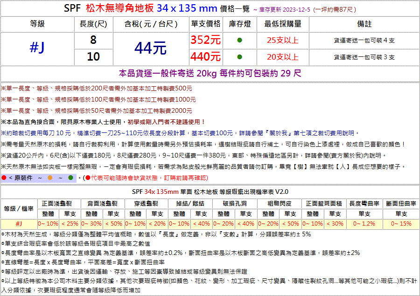Image resolution: width=420 pixels, height=296 pixels.
Task: Click the 庫存更新 2023-12-5 date text
Action: pyautogui.click(x=285, y=10)
